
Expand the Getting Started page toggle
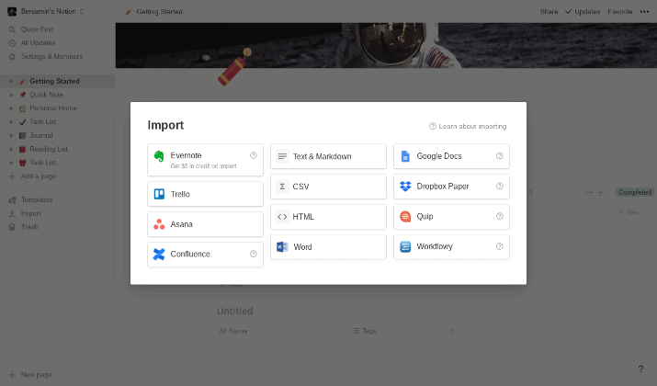(12, 81)
